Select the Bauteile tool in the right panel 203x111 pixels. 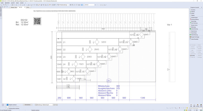[192, 55]
